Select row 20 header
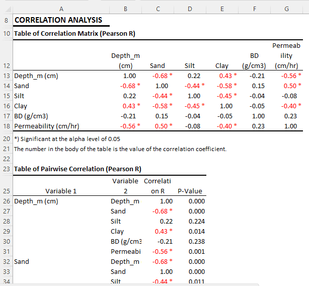The image size is (309, 286). click(6, 139)
